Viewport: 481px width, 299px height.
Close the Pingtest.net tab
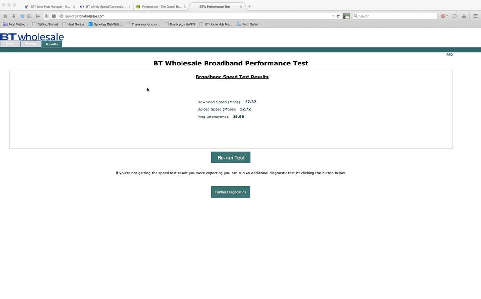185,6
